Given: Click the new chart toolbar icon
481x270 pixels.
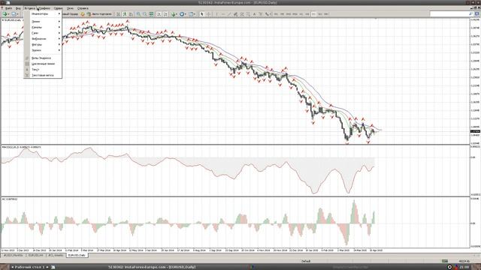Looking at the screenshot, I should coord(5,13).
